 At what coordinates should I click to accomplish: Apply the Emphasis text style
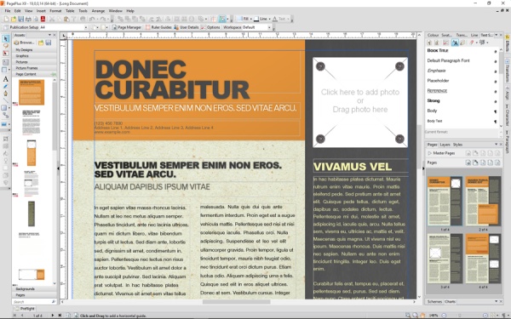436,71
